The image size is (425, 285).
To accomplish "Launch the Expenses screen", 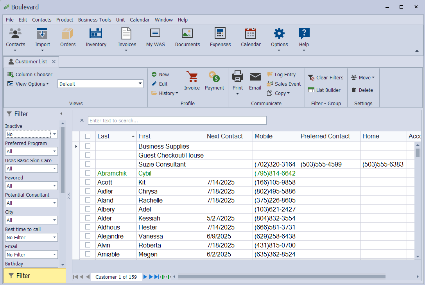I will (220, 37).
